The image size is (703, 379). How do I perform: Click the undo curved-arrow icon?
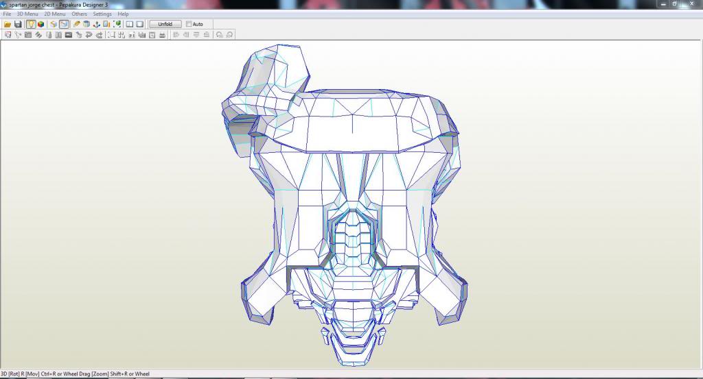[89, 35]
